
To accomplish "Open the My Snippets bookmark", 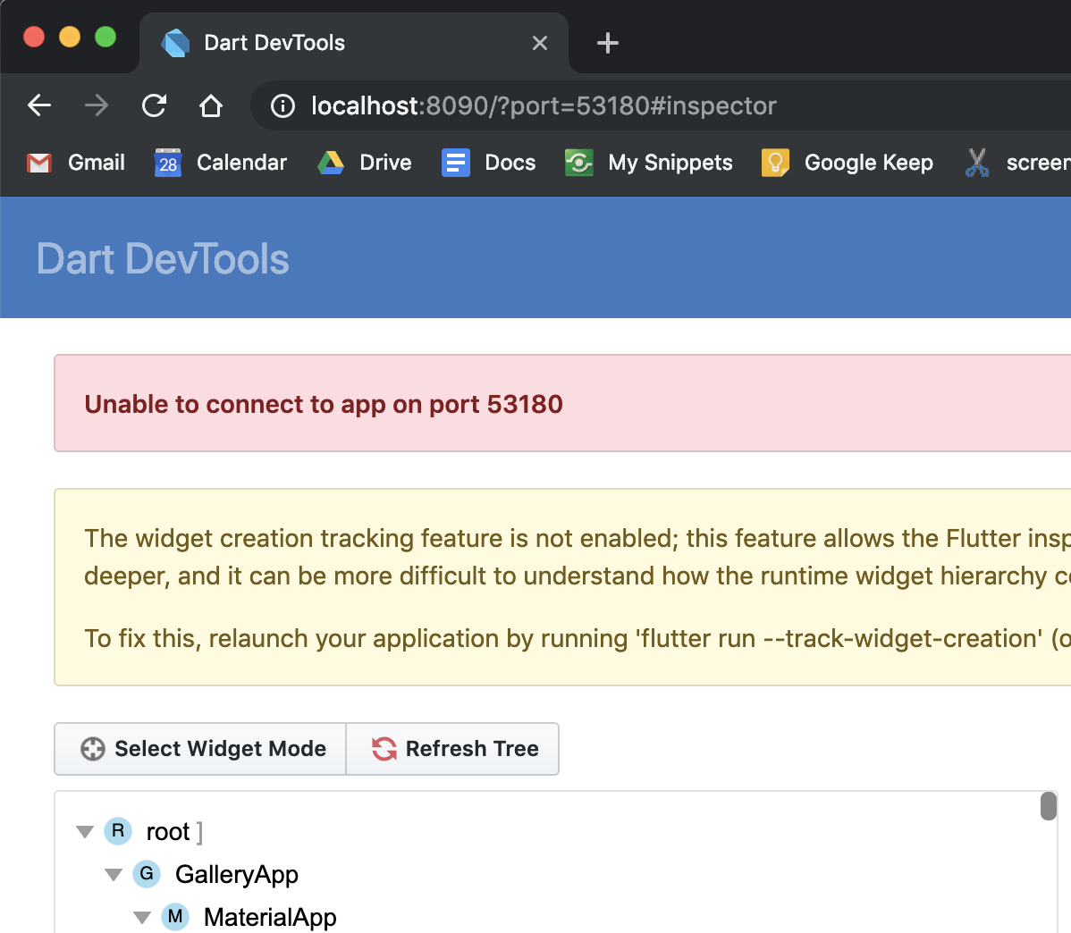I will 648,163.
